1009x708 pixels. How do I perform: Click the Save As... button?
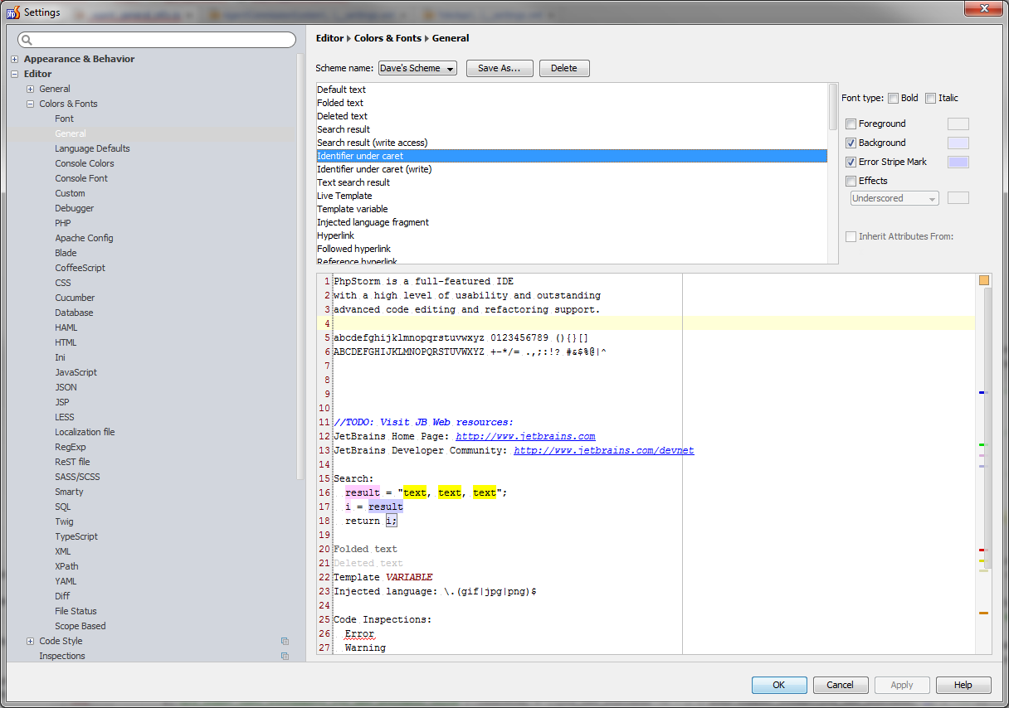click(499, 68)
